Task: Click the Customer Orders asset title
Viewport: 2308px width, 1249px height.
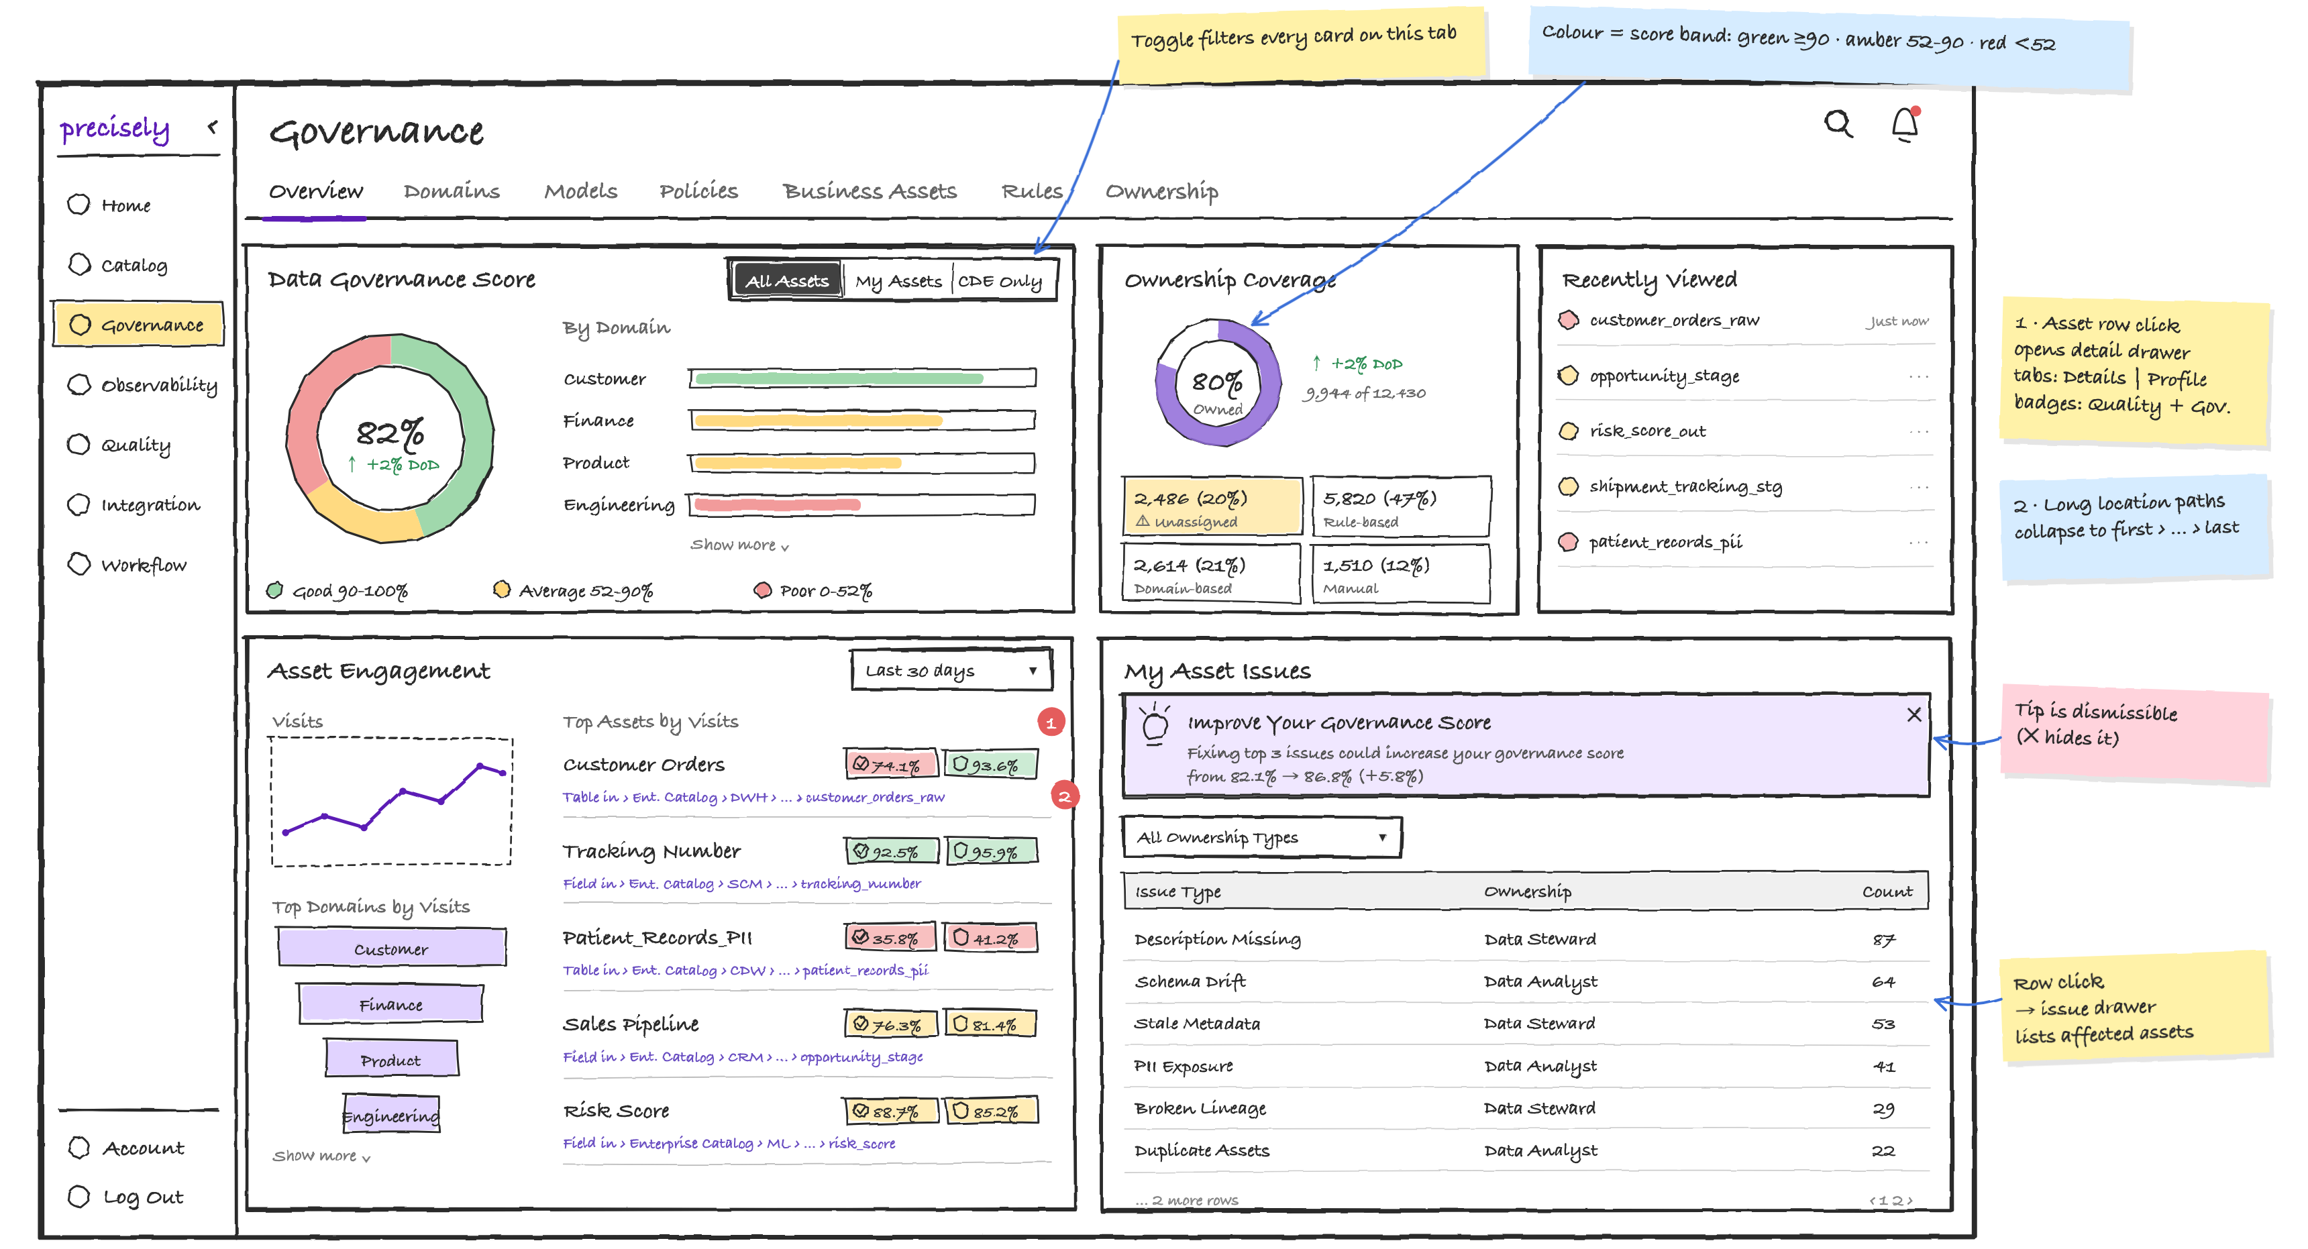Action: click(x=643, y=764)
